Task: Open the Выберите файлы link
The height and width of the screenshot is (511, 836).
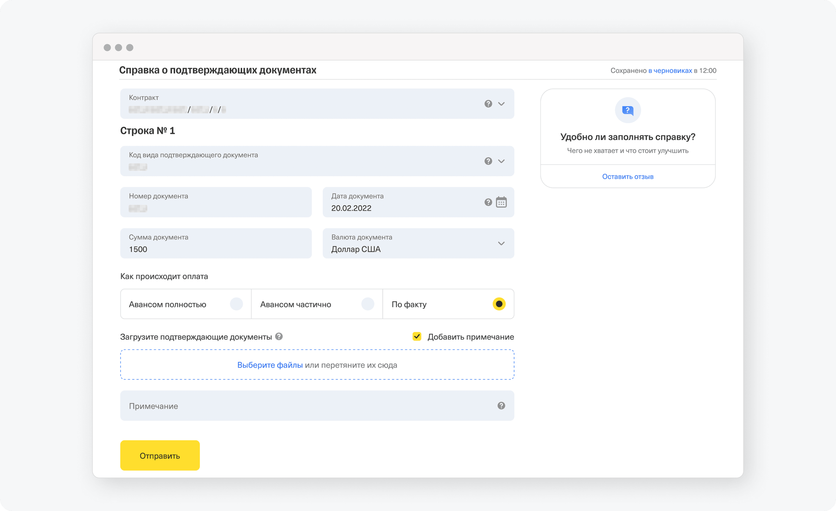Action: [x=270, y=365]
